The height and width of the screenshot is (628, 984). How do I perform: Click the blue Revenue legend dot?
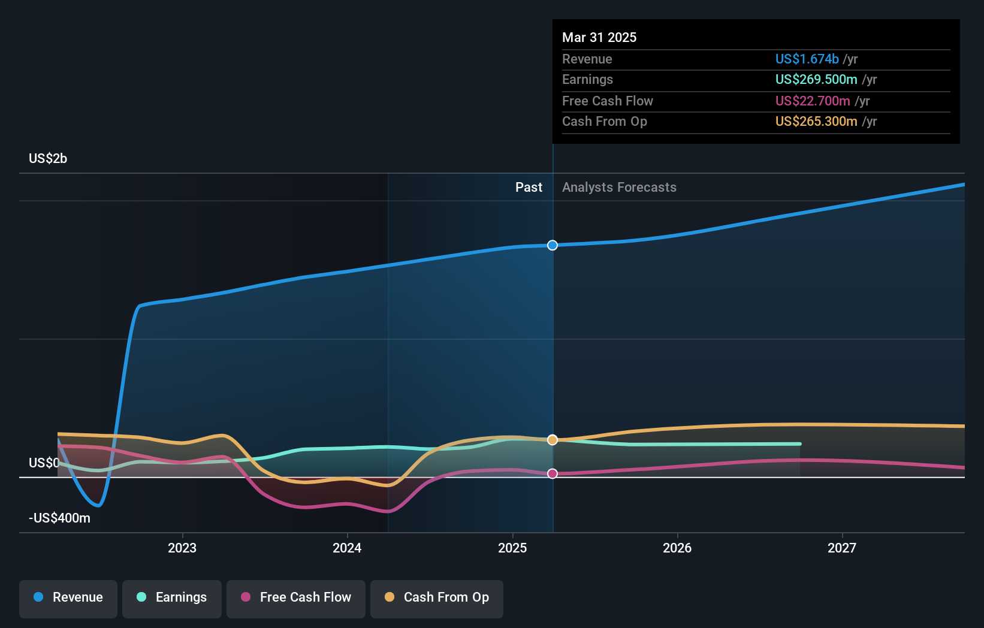pyautogui.click(x=40, y=597)
